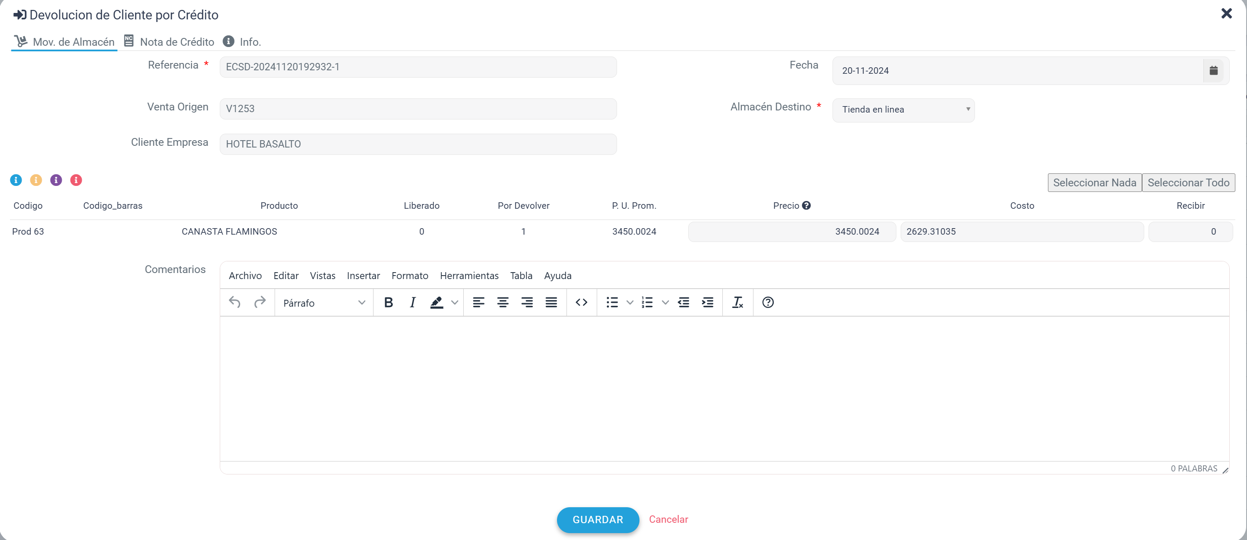The width and height of the screenshot is (1247, 540).
Task: Open the Insertar menu
Action: [363, 276]
